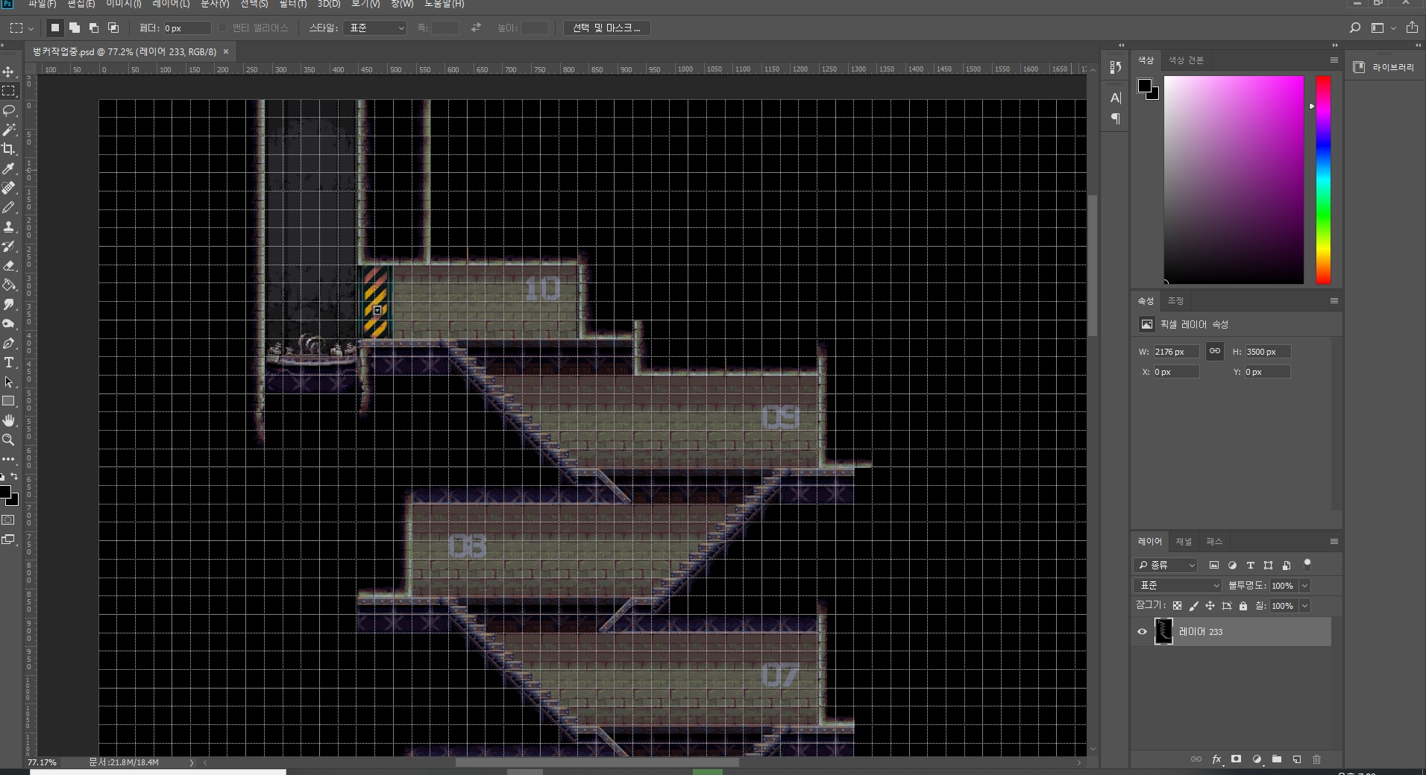Open the 스타일 dropdown
1426x775 pixels.
click(374, 28)
